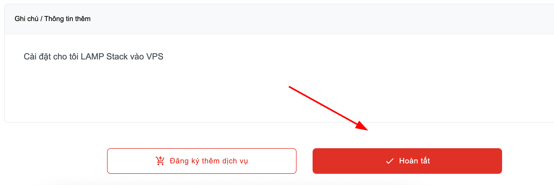
Task: Click the shopping cart plus icon
Action: (160, 161)
